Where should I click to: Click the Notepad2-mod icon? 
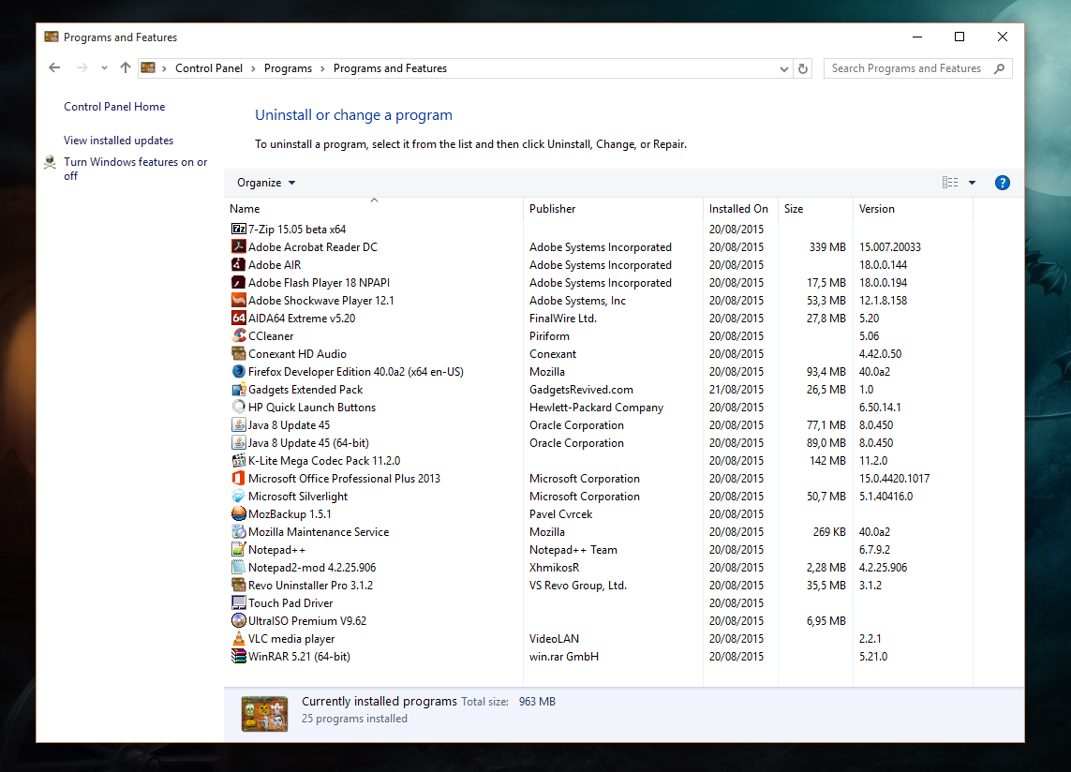[238, 567]
